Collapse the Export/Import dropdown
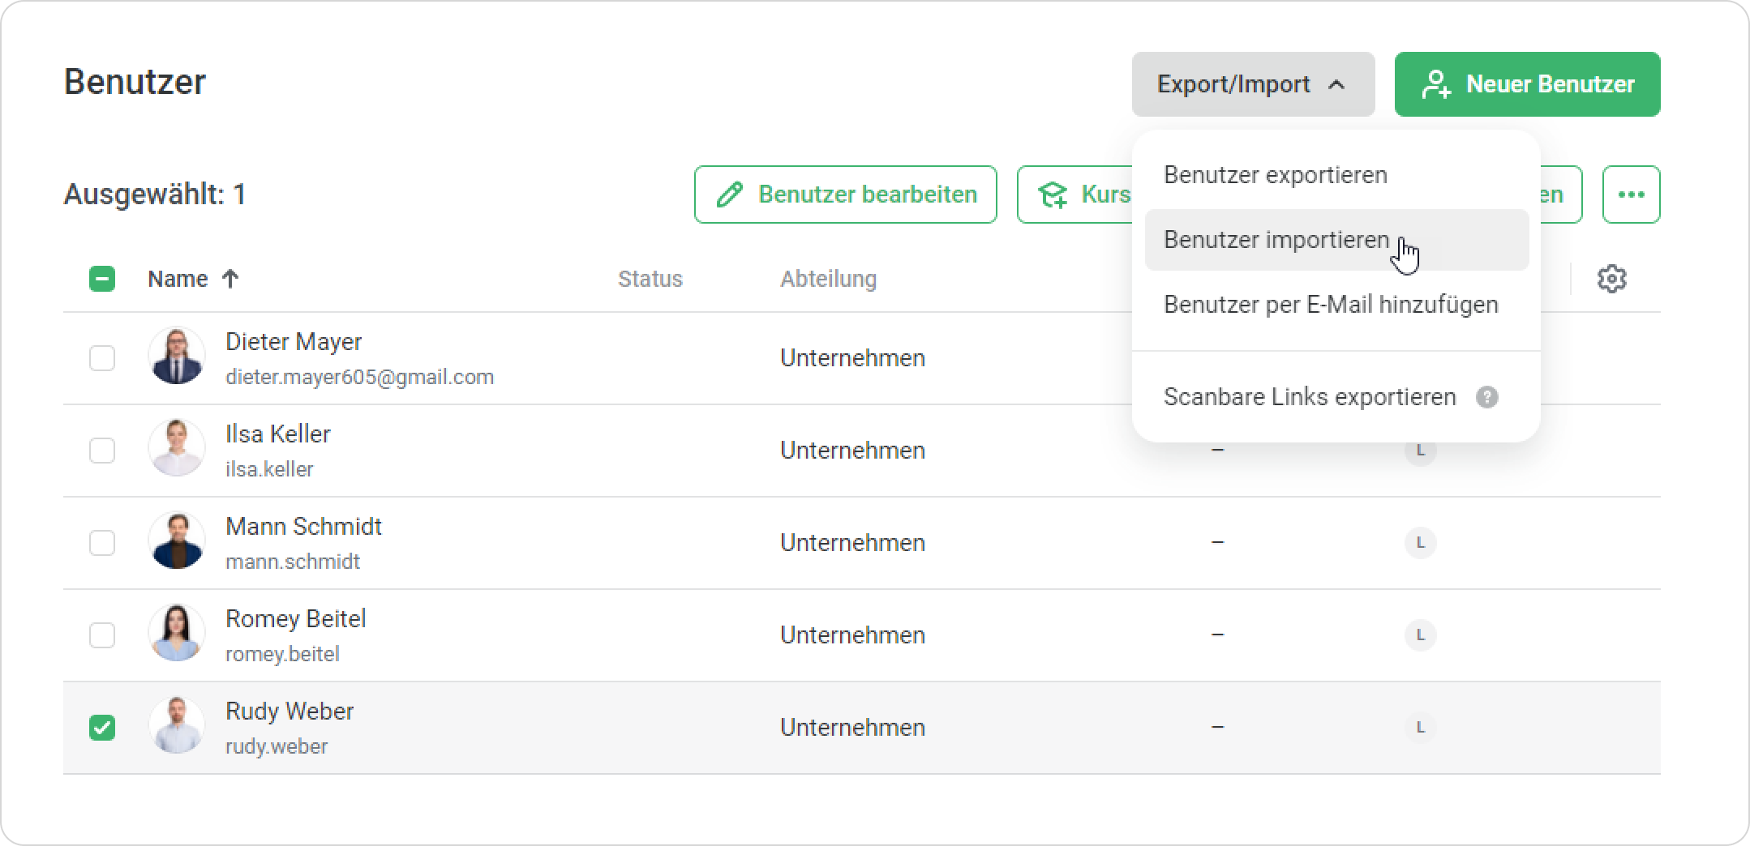The height and width of the screenshot is (846, 1750). (1252, 84)
